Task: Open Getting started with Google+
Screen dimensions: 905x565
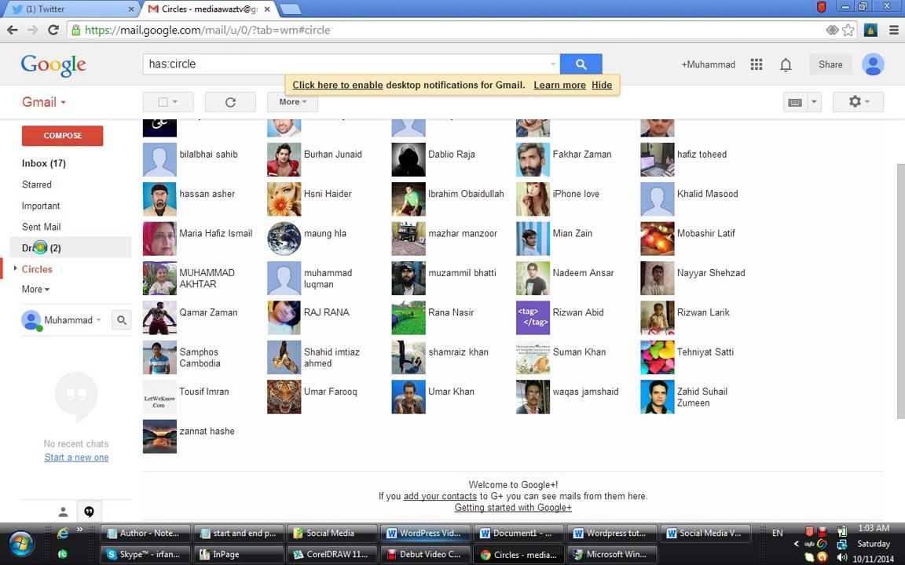Action: [512, 508]
